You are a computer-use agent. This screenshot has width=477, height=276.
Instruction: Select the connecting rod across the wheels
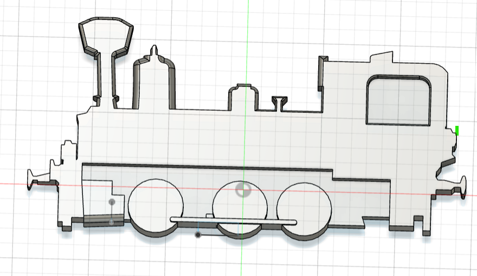click(x=233, y=220)
